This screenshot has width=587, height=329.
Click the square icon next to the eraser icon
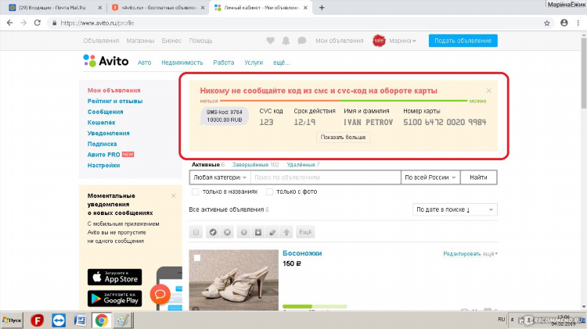click(x=258, y=232)
